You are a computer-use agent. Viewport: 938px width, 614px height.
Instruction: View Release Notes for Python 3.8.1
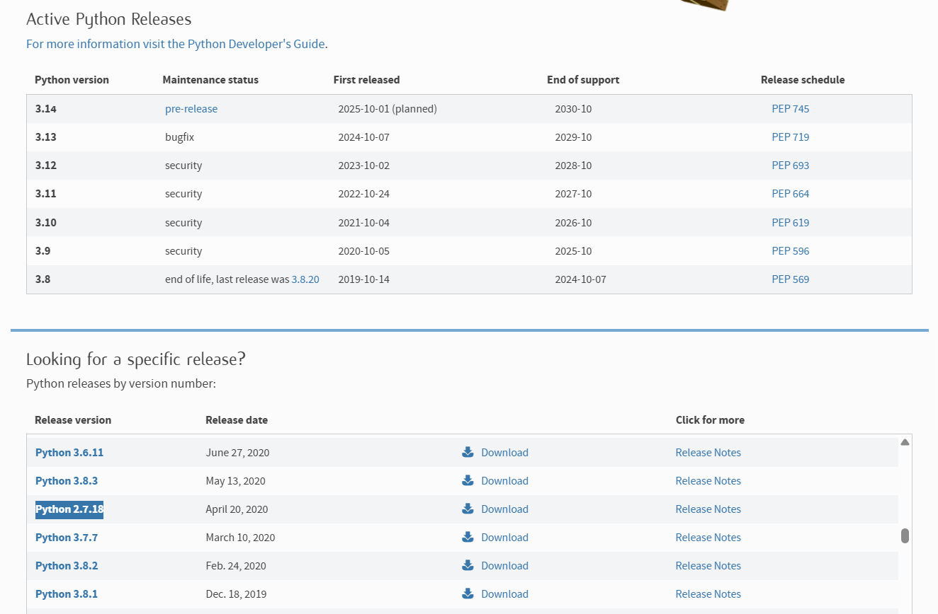[708, 594]
